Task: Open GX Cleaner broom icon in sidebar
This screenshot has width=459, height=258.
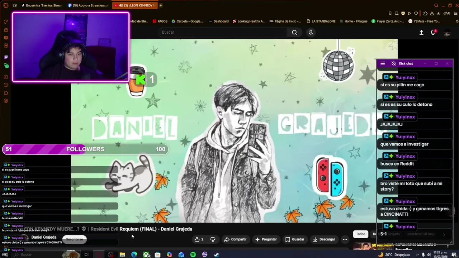Action: point(6,30)
